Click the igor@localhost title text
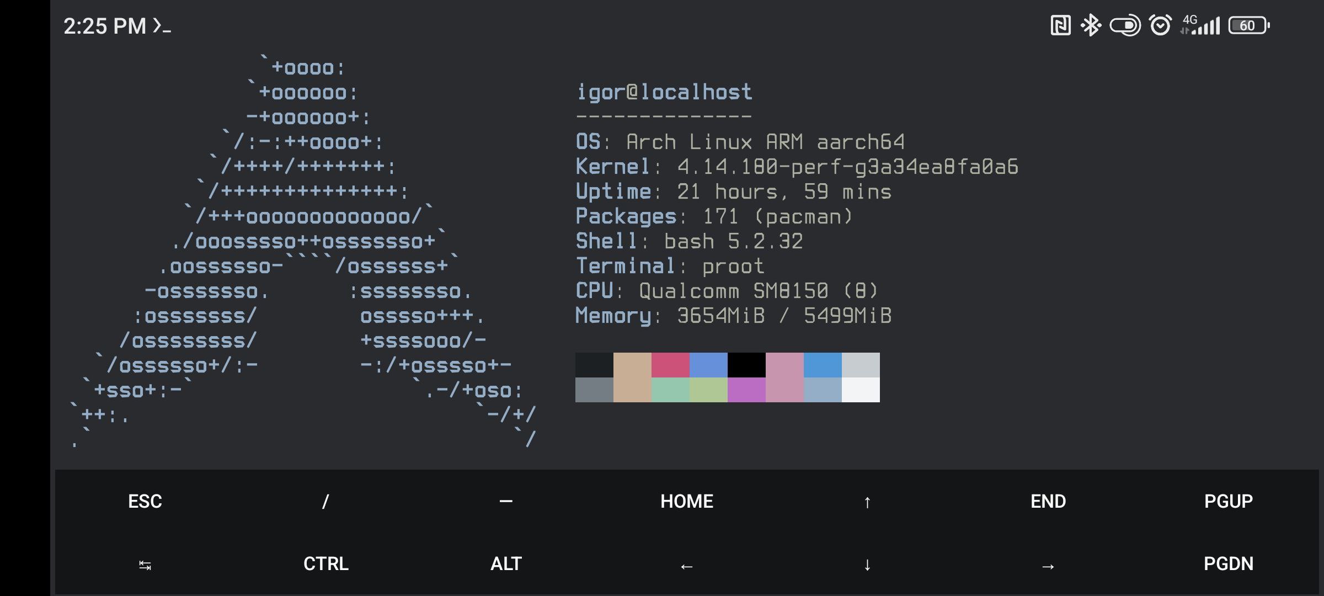1324x596 pixels. pyautogui.click(x=664, y=92)
